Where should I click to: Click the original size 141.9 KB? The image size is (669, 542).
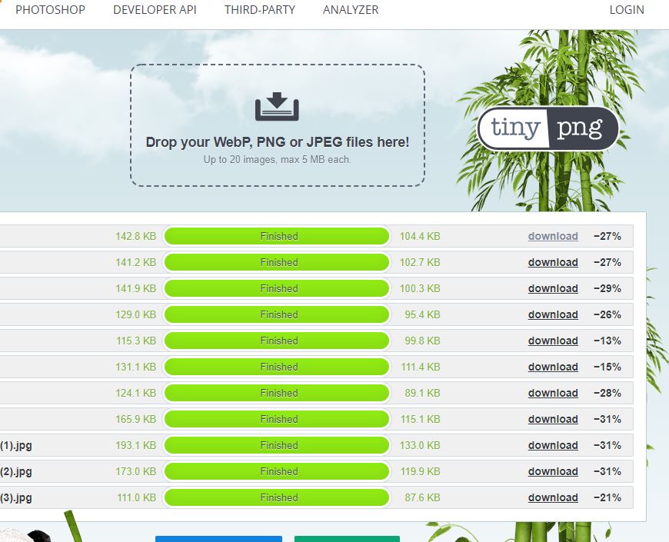point(135,289)
